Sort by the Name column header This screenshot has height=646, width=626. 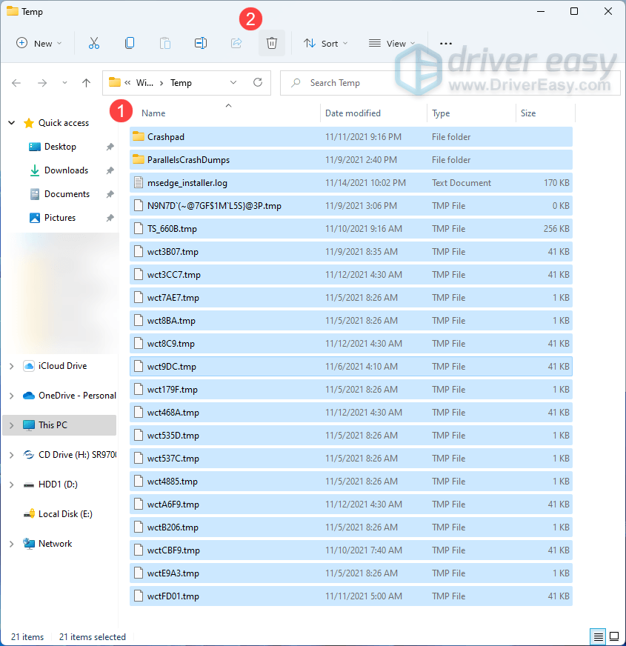tap(153, 113)
